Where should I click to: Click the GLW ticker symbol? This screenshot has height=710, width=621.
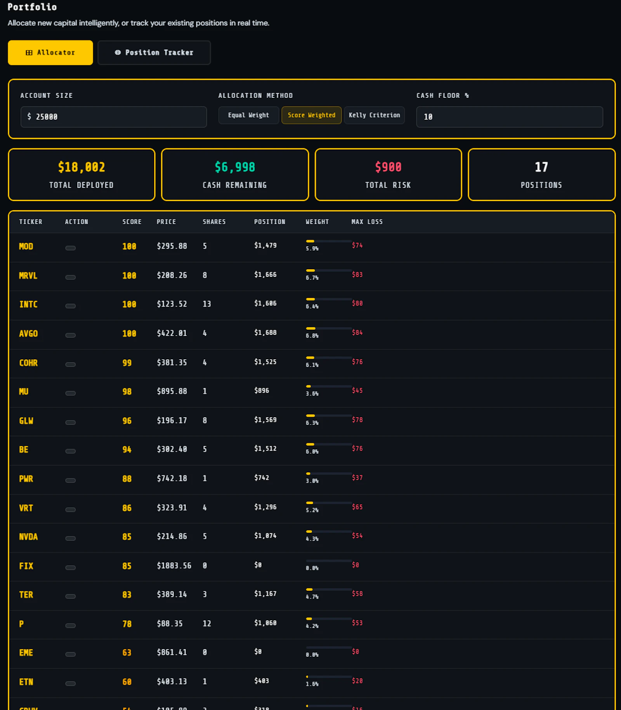click(26, 421)
